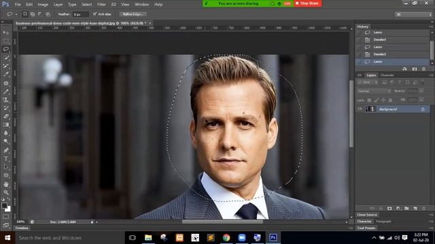Viewport: 435px width, 244px height.
Task: Select the Hand tool
Action: coord(6,184)
